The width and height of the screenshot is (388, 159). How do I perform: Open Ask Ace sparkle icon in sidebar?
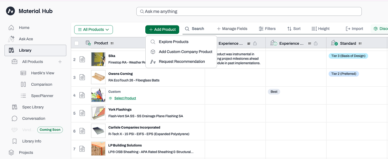tap(11, 39)
